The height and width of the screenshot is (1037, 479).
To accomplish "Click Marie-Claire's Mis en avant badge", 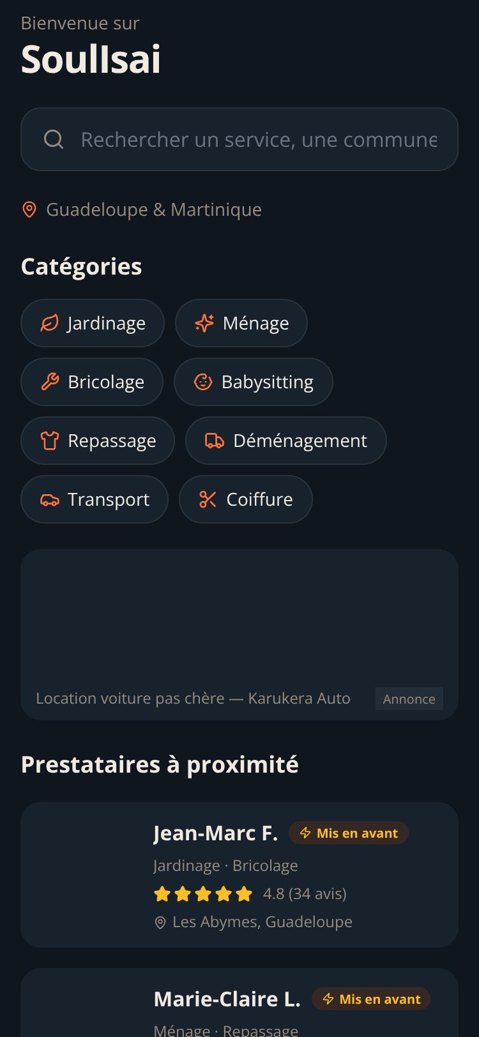I will tap(371, 999).
